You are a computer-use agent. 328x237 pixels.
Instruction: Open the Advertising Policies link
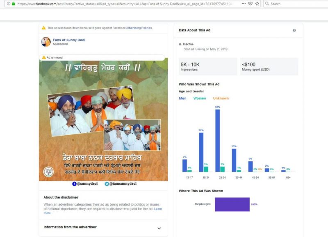click(x=139, y=28)
